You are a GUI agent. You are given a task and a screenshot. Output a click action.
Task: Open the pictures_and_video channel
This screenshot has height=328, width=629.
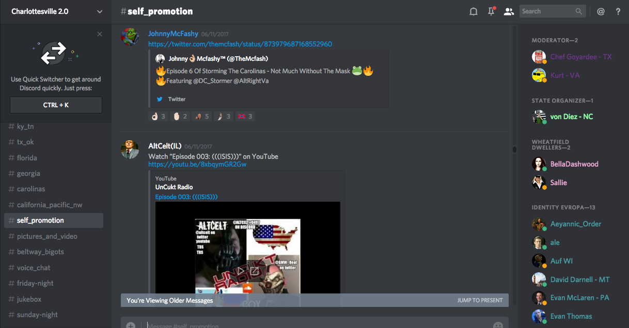[47, 236]
